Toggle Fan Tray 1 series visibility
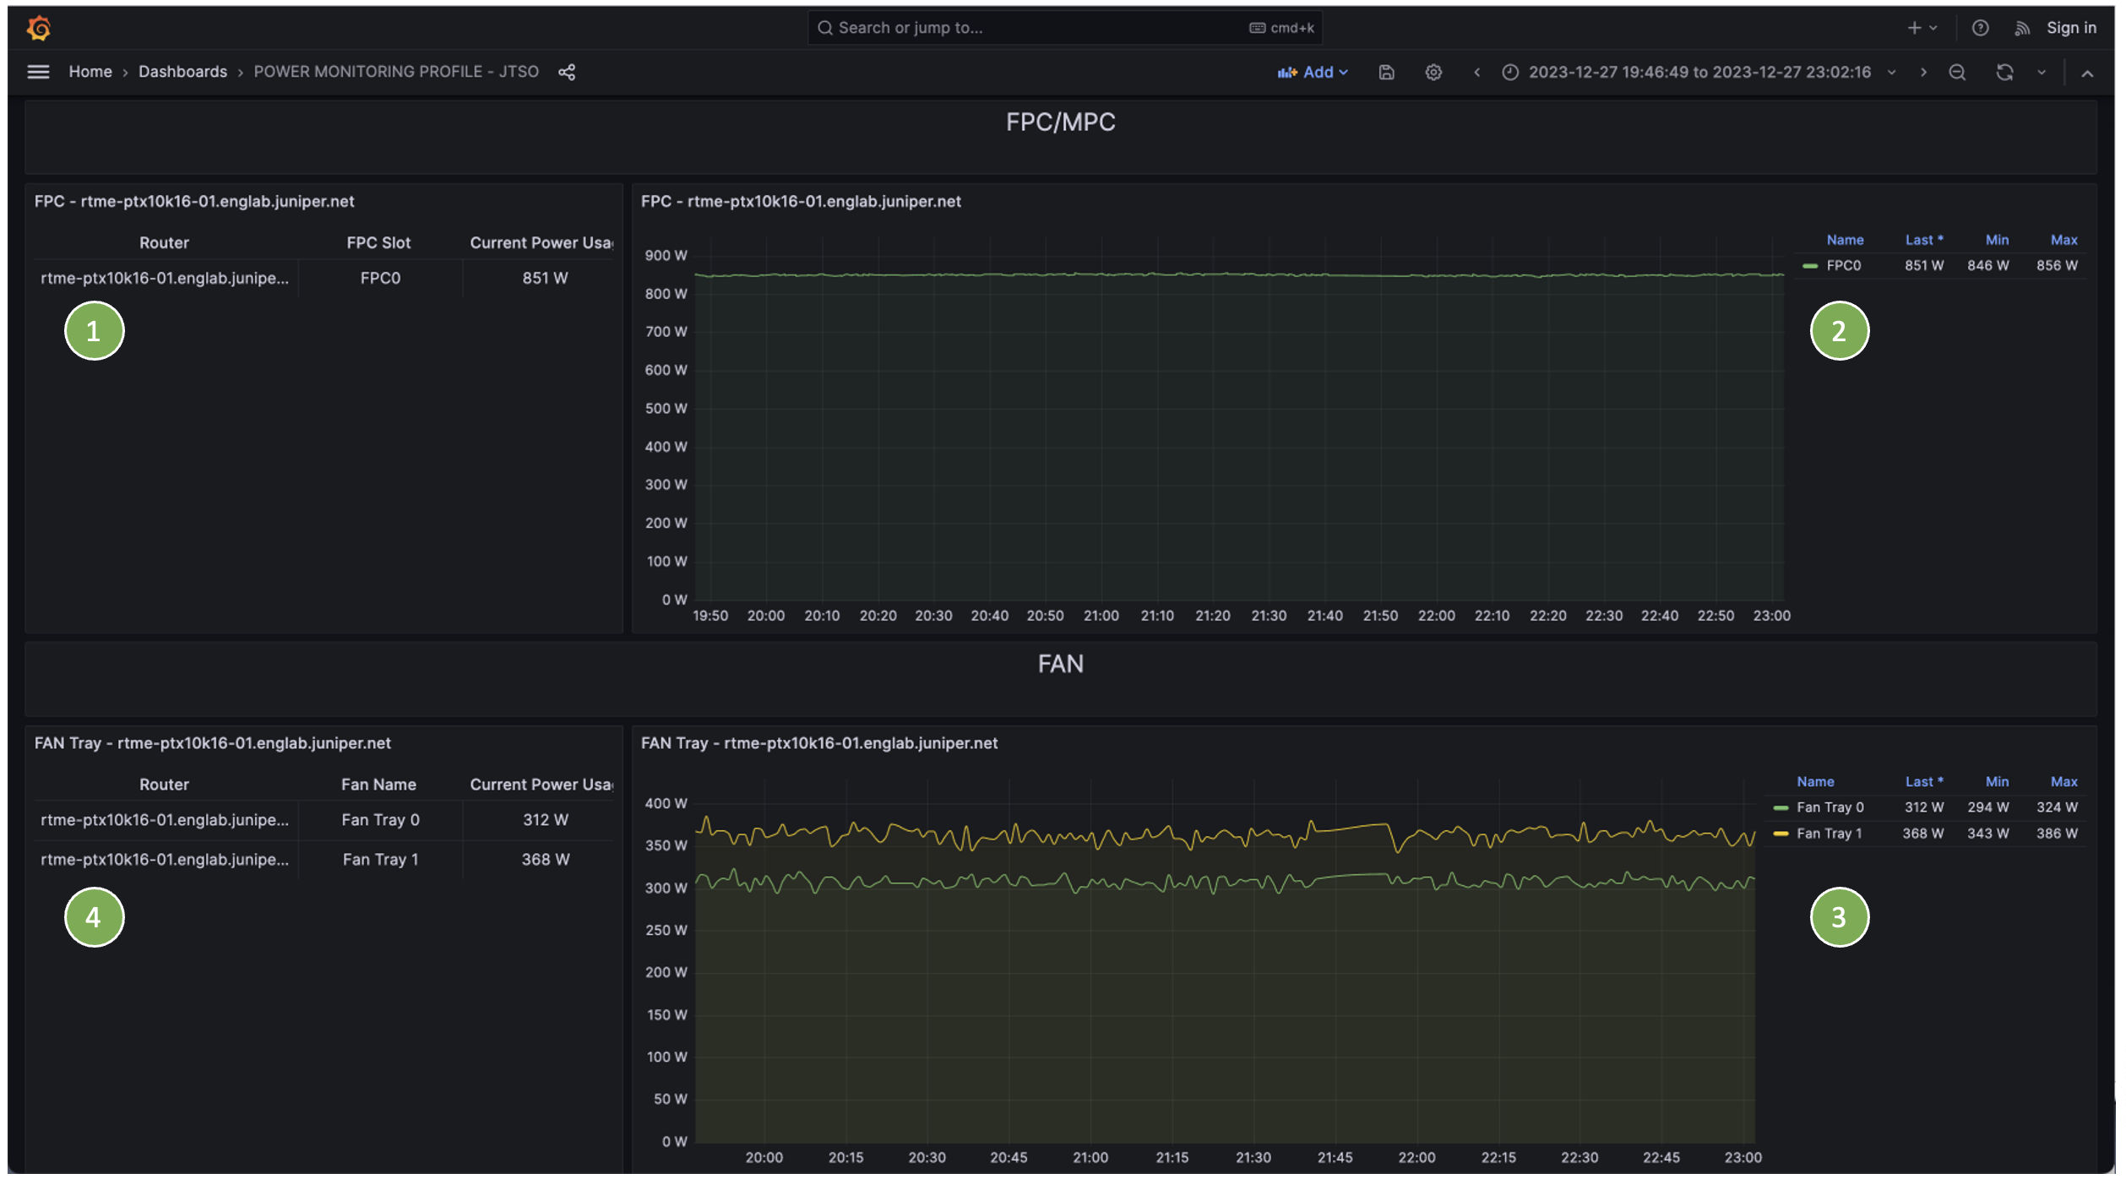2126x1179 pixels. coord(1829,834)
